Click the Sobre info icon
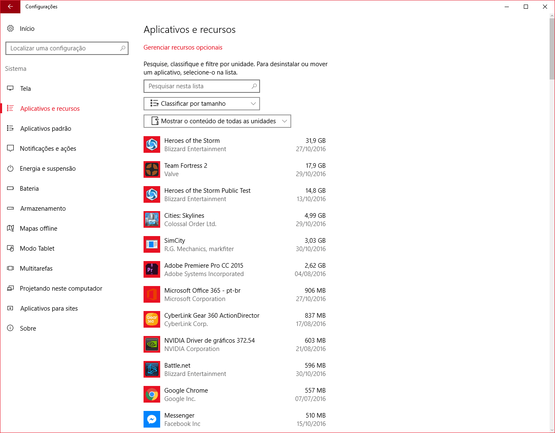The image size is (555, 433). 10,328
